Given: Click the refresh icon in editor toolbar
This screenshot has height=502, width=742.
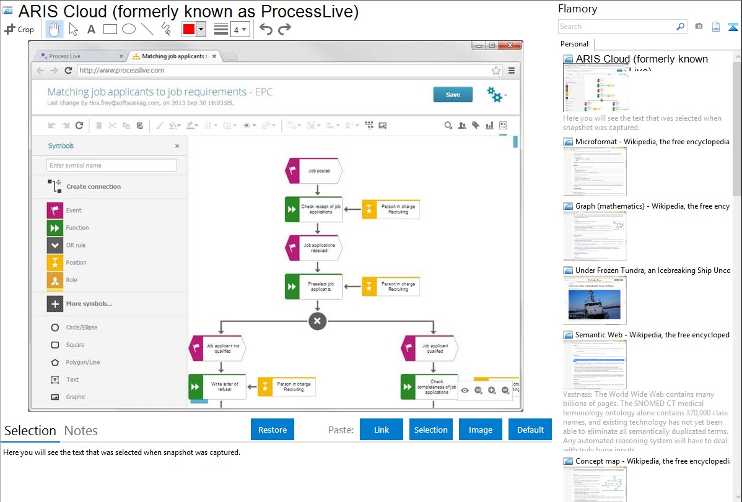Looking at the screenshot, I should (x=79, y=126).
